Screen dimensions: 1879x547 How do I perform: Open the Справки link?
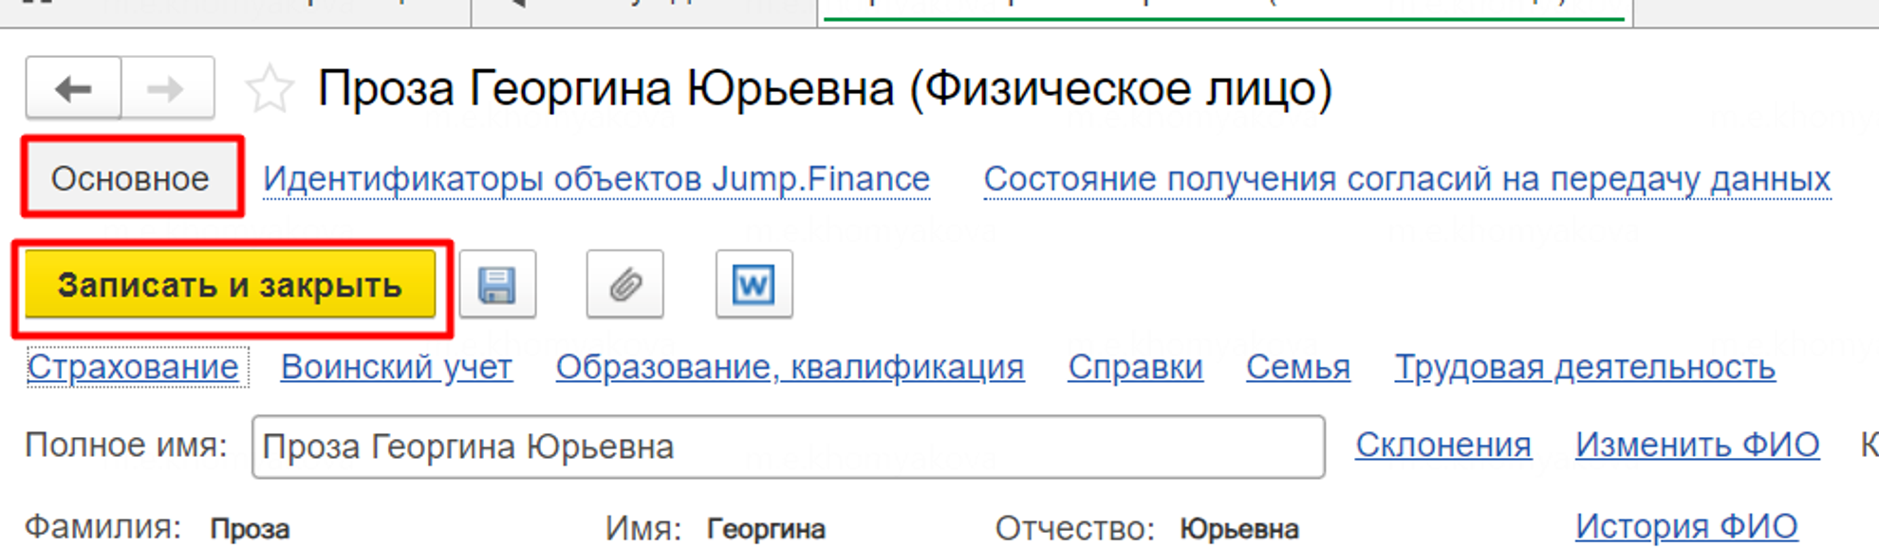[x=1135, y=367]
